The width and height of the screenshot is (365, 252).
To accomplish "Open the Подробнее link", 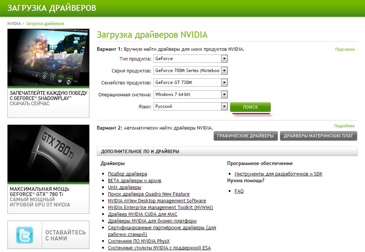I will pyautogui.click(x=344, y=126).
